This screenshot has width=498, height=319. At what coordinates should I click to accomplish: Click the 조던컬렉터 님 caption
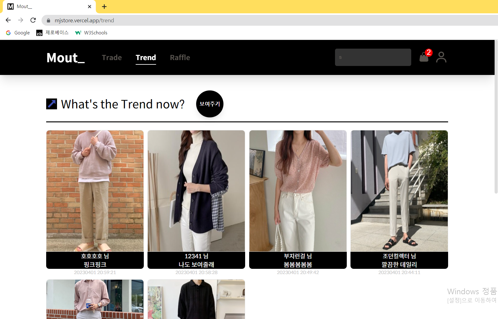pyautogui.click(x=399, y=256)
